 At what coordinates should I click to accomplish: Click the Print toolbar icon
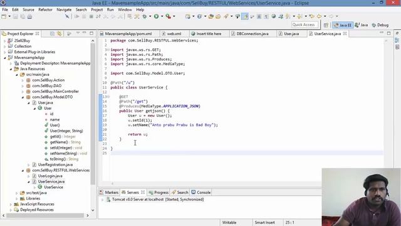[x=29, y=16]
